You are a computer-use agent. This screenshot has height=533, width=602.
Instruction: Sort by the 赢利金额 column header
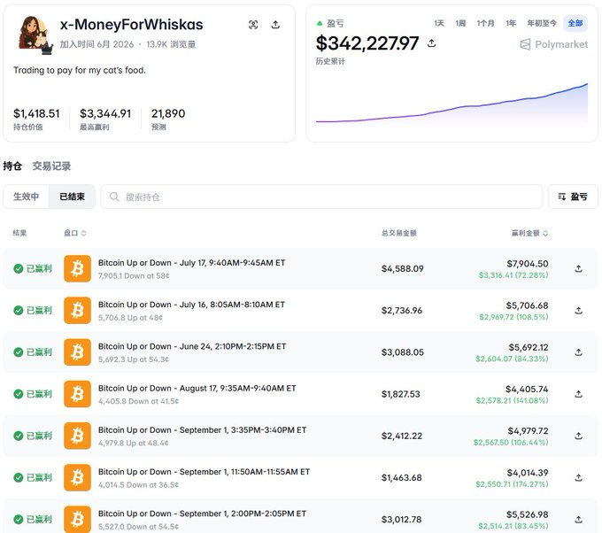(529, 233)
